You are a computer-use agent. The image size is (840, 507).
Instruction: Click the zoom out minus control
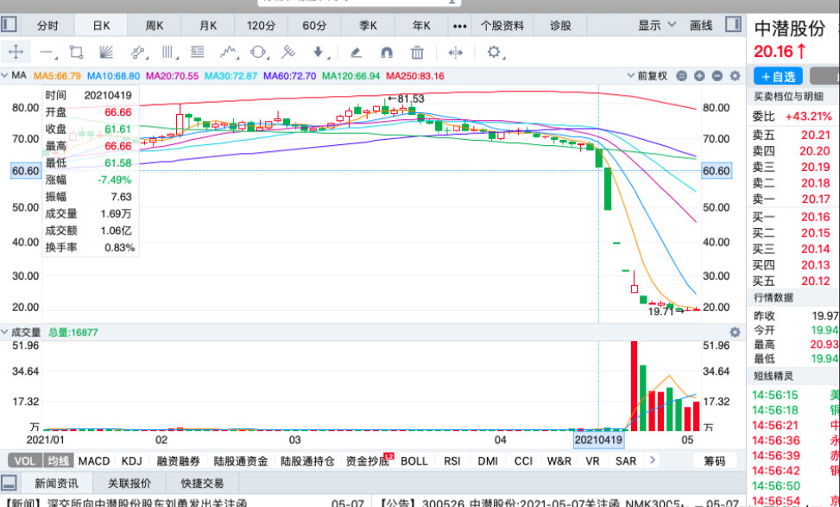717,77
